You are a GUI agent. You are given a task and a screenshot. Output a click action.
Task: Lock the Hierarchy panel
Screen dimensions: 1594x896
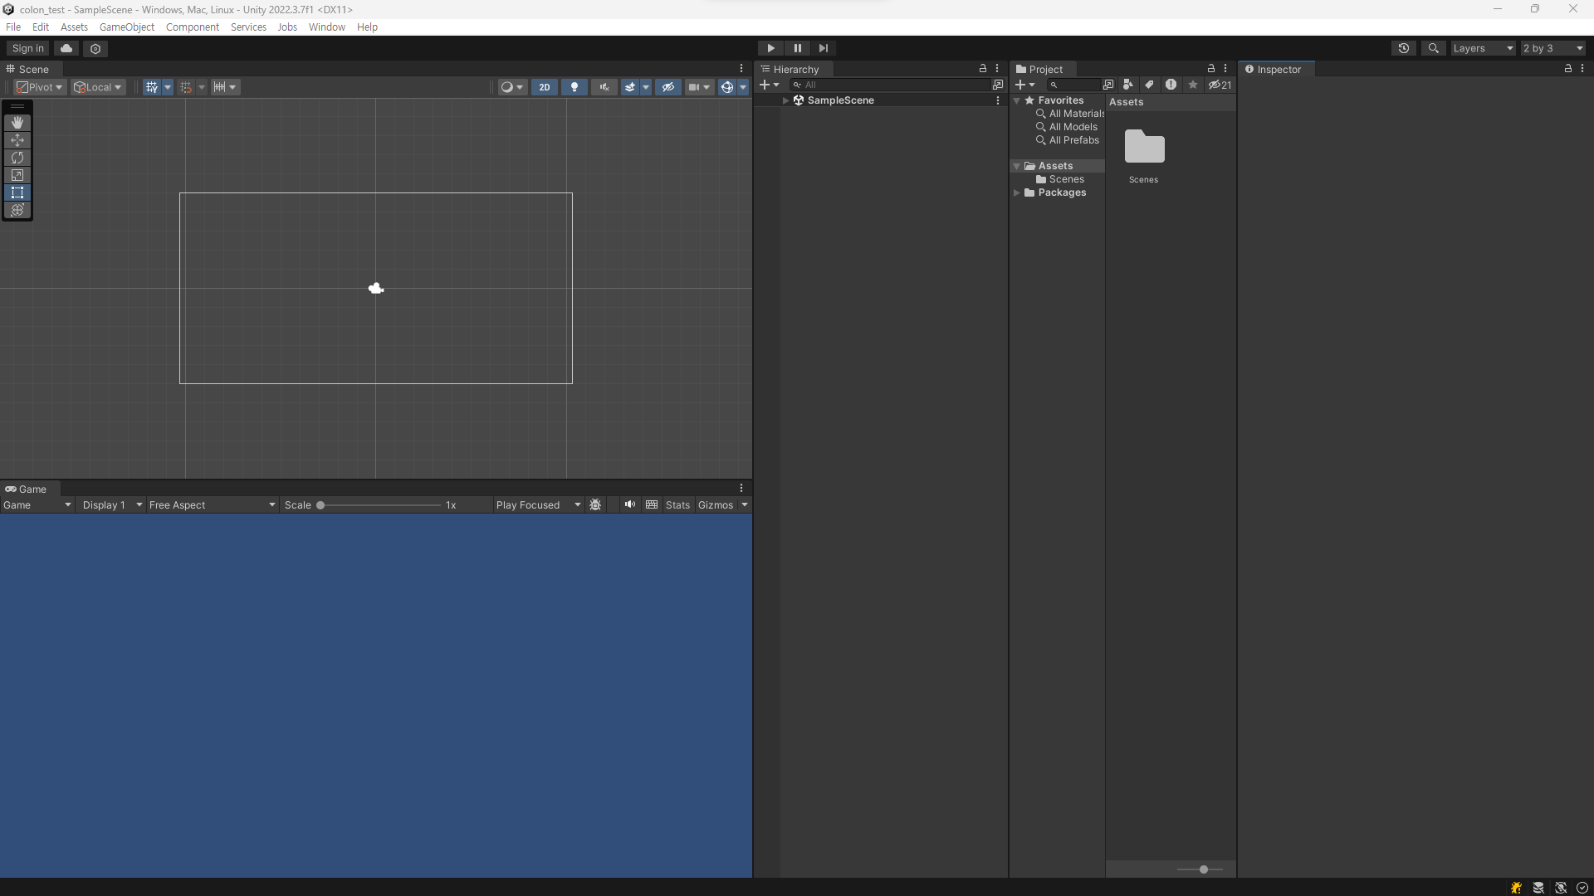pyautogui.click(x=983, y=69)
